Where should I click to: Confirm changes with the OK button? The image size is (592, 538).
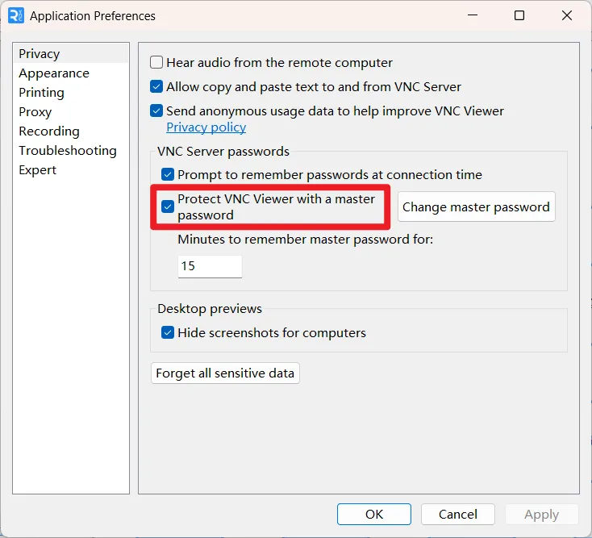pos(374,515)
